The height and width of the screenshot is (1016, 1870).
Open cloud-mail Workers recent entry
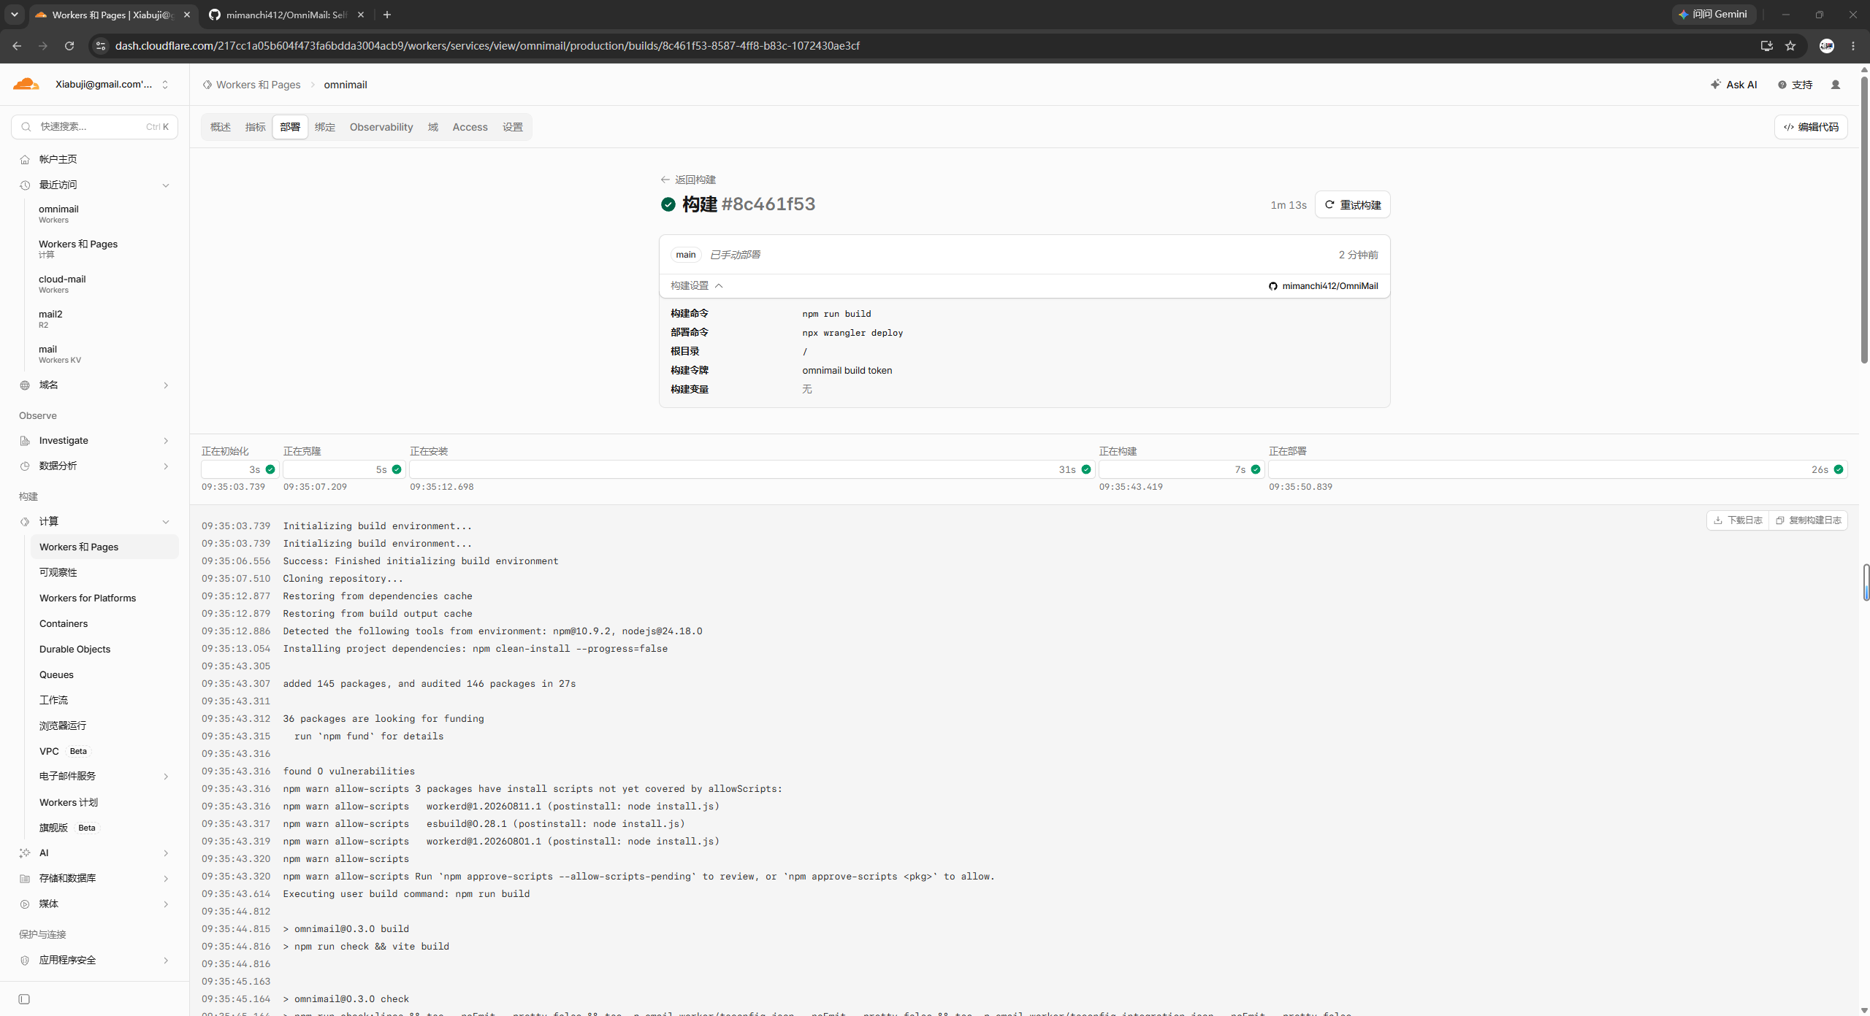62,284
